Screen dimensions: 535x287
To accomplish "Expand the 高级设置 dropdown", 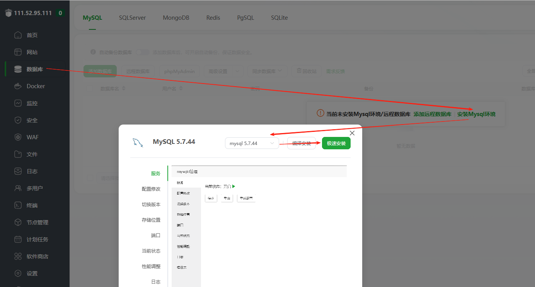I will point(223,71).
